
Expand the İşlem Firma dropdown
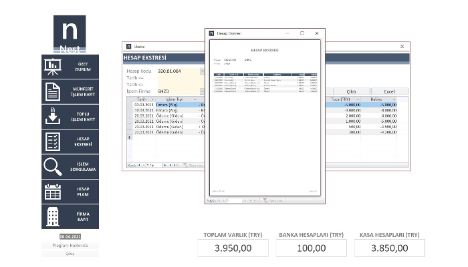(202, 91)
